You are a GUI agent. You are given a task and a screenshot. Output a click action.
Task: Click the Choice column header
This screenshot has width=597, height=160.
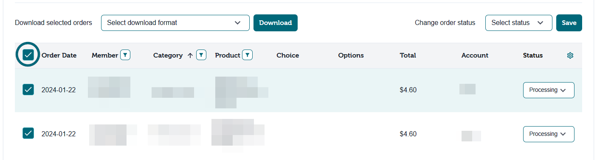click(x=288, y=55)
